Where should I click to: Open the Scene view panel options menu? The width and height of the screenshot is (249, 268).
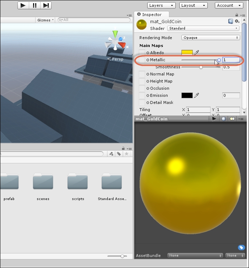coord(129,15)
